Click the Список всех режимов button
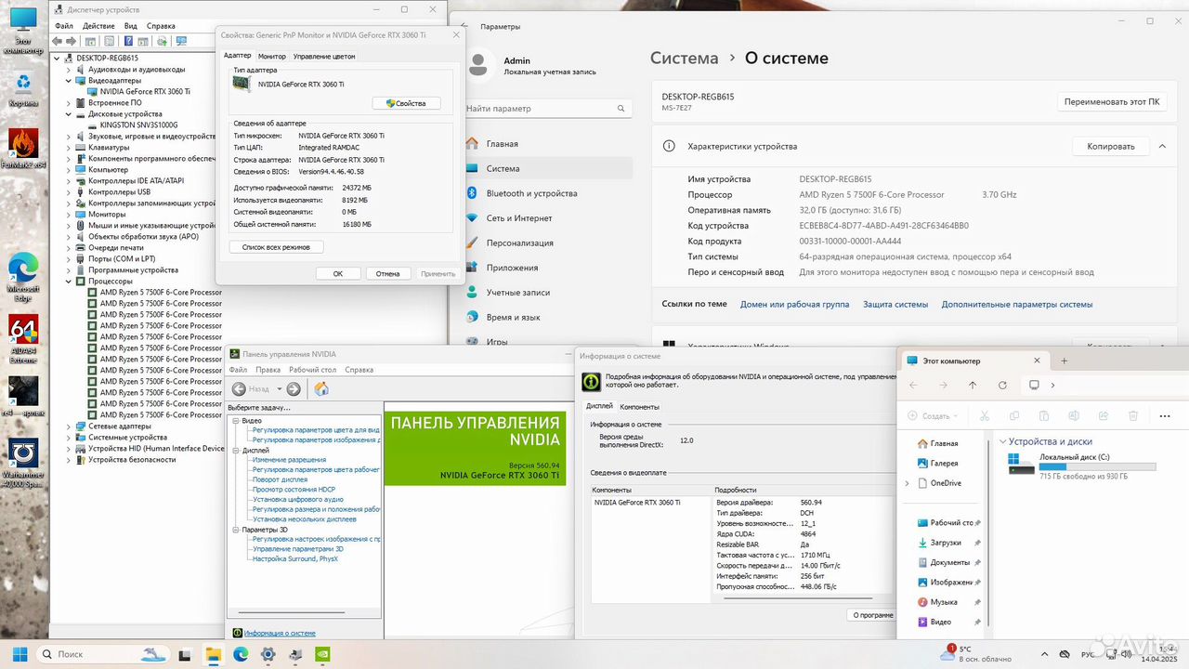 pos(276,247)
